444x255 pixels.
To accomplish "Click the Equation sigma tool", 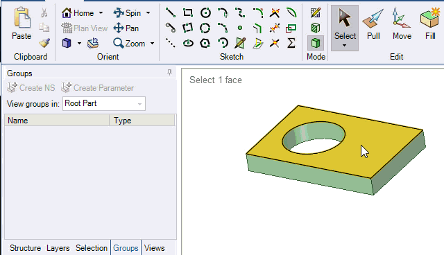I will [291, 43].
